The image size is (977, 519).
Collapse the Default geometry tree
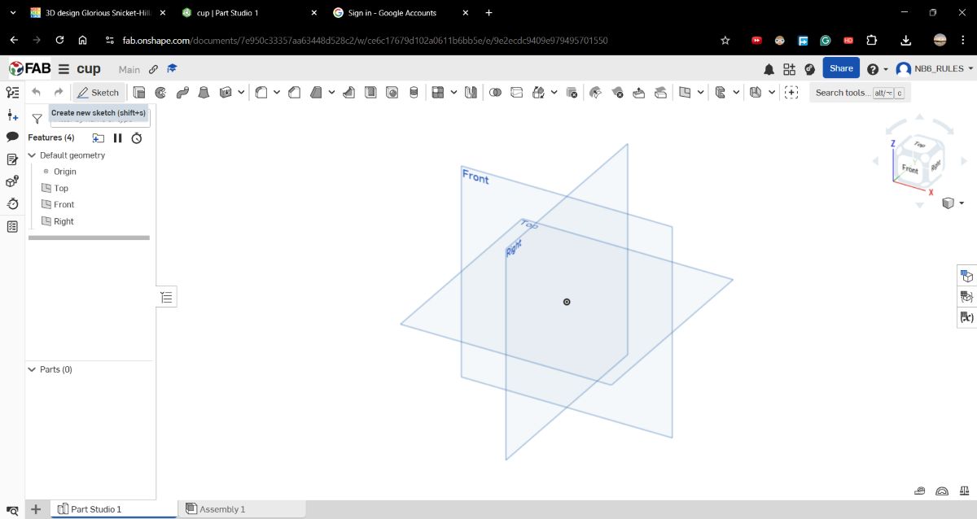(33, 155)
